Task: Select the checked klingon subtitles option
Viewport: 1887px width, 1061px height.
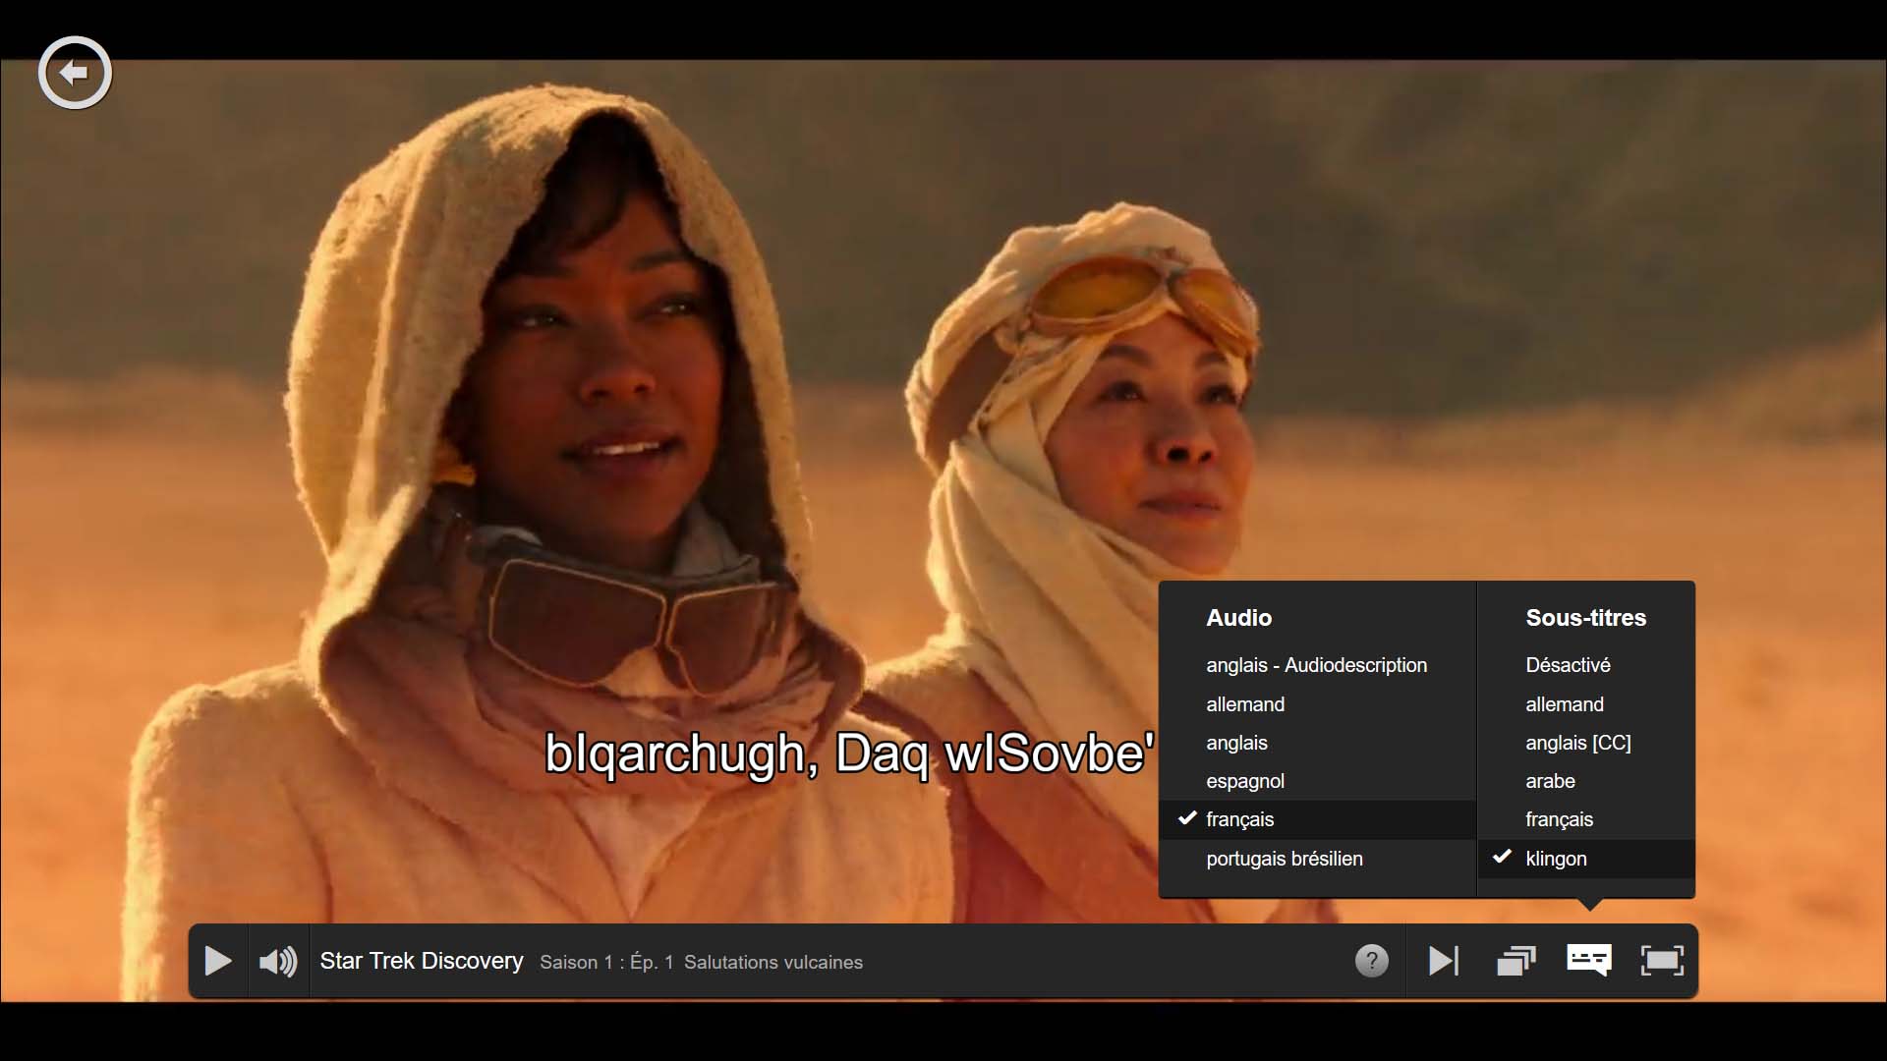Action: [x=1586, y=859]
